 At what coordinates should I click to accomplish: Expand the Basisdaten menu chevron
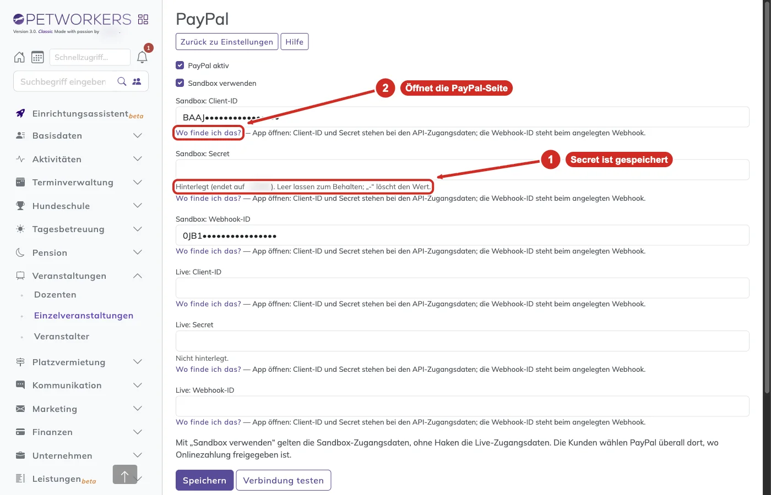(138, 135)
